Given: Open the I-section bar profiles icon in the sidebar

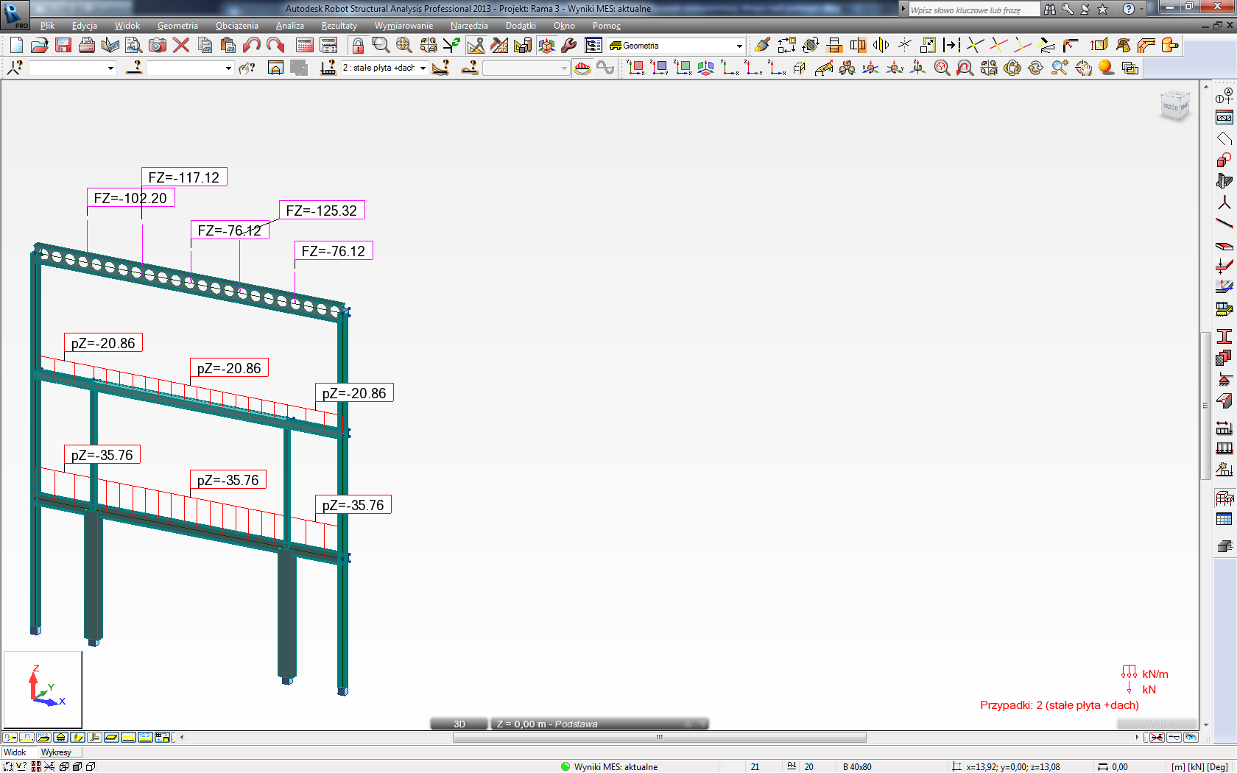Looking at the screenshot, I should (x=1224, y=336).
